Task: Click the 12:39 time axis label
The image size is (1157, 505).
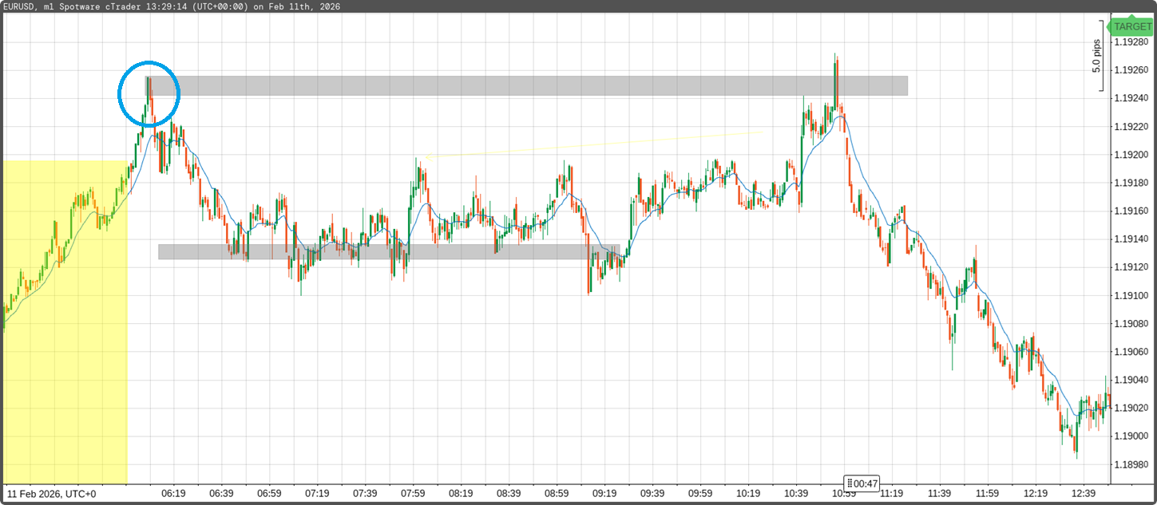Action: (1084, 494)
